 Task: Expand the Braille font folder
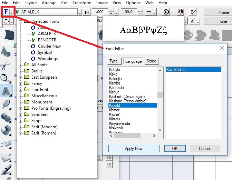tap(21, 71)
